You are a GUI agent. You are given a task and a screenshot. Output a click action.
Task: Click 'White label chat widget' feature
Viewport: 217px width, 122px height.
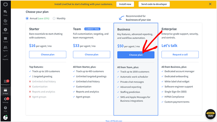[177, 82]
